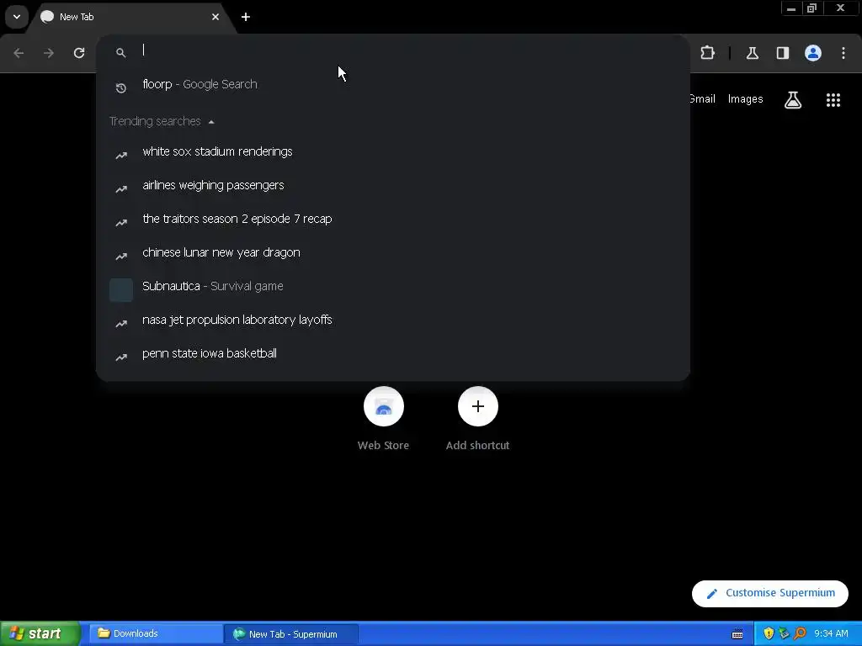Select chinese lunar new year dragon
862x646 pixels.
click(393, 252)
